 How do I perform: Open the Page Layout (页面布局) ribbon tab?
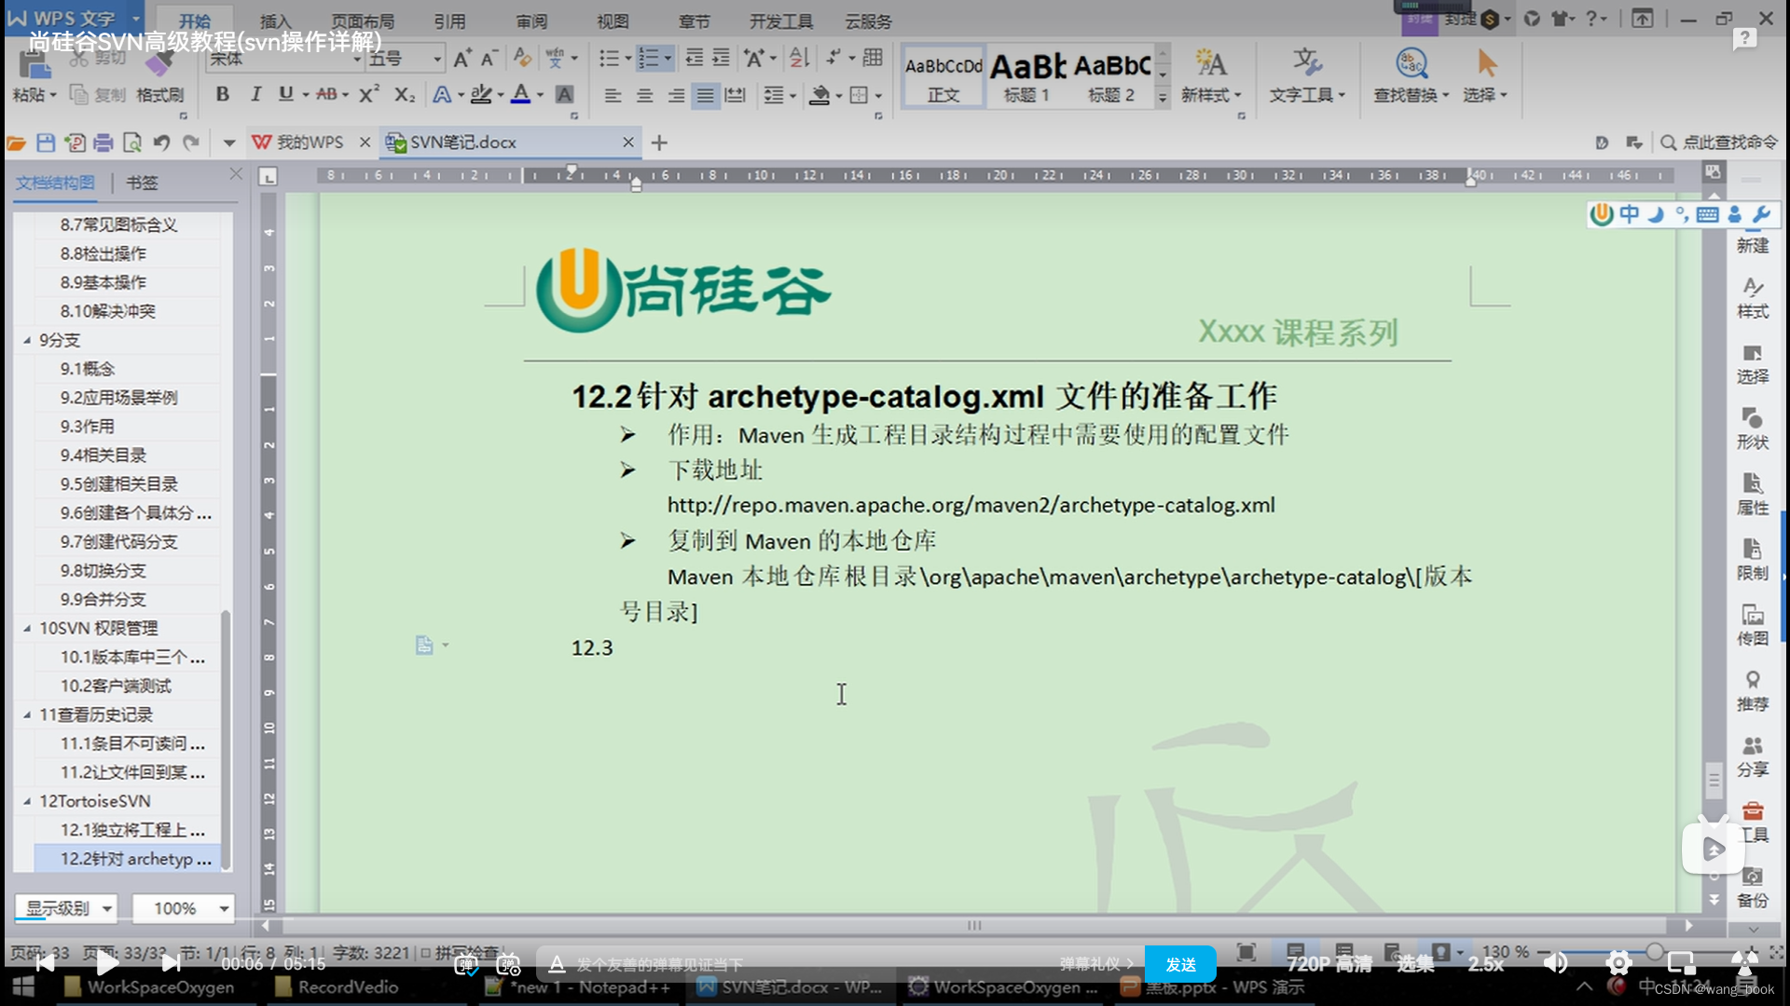point(363,20)
